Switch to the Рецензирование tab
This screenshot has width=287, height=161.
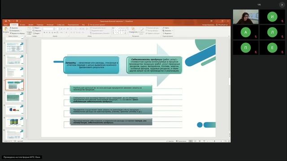click(x=73, y=25)
